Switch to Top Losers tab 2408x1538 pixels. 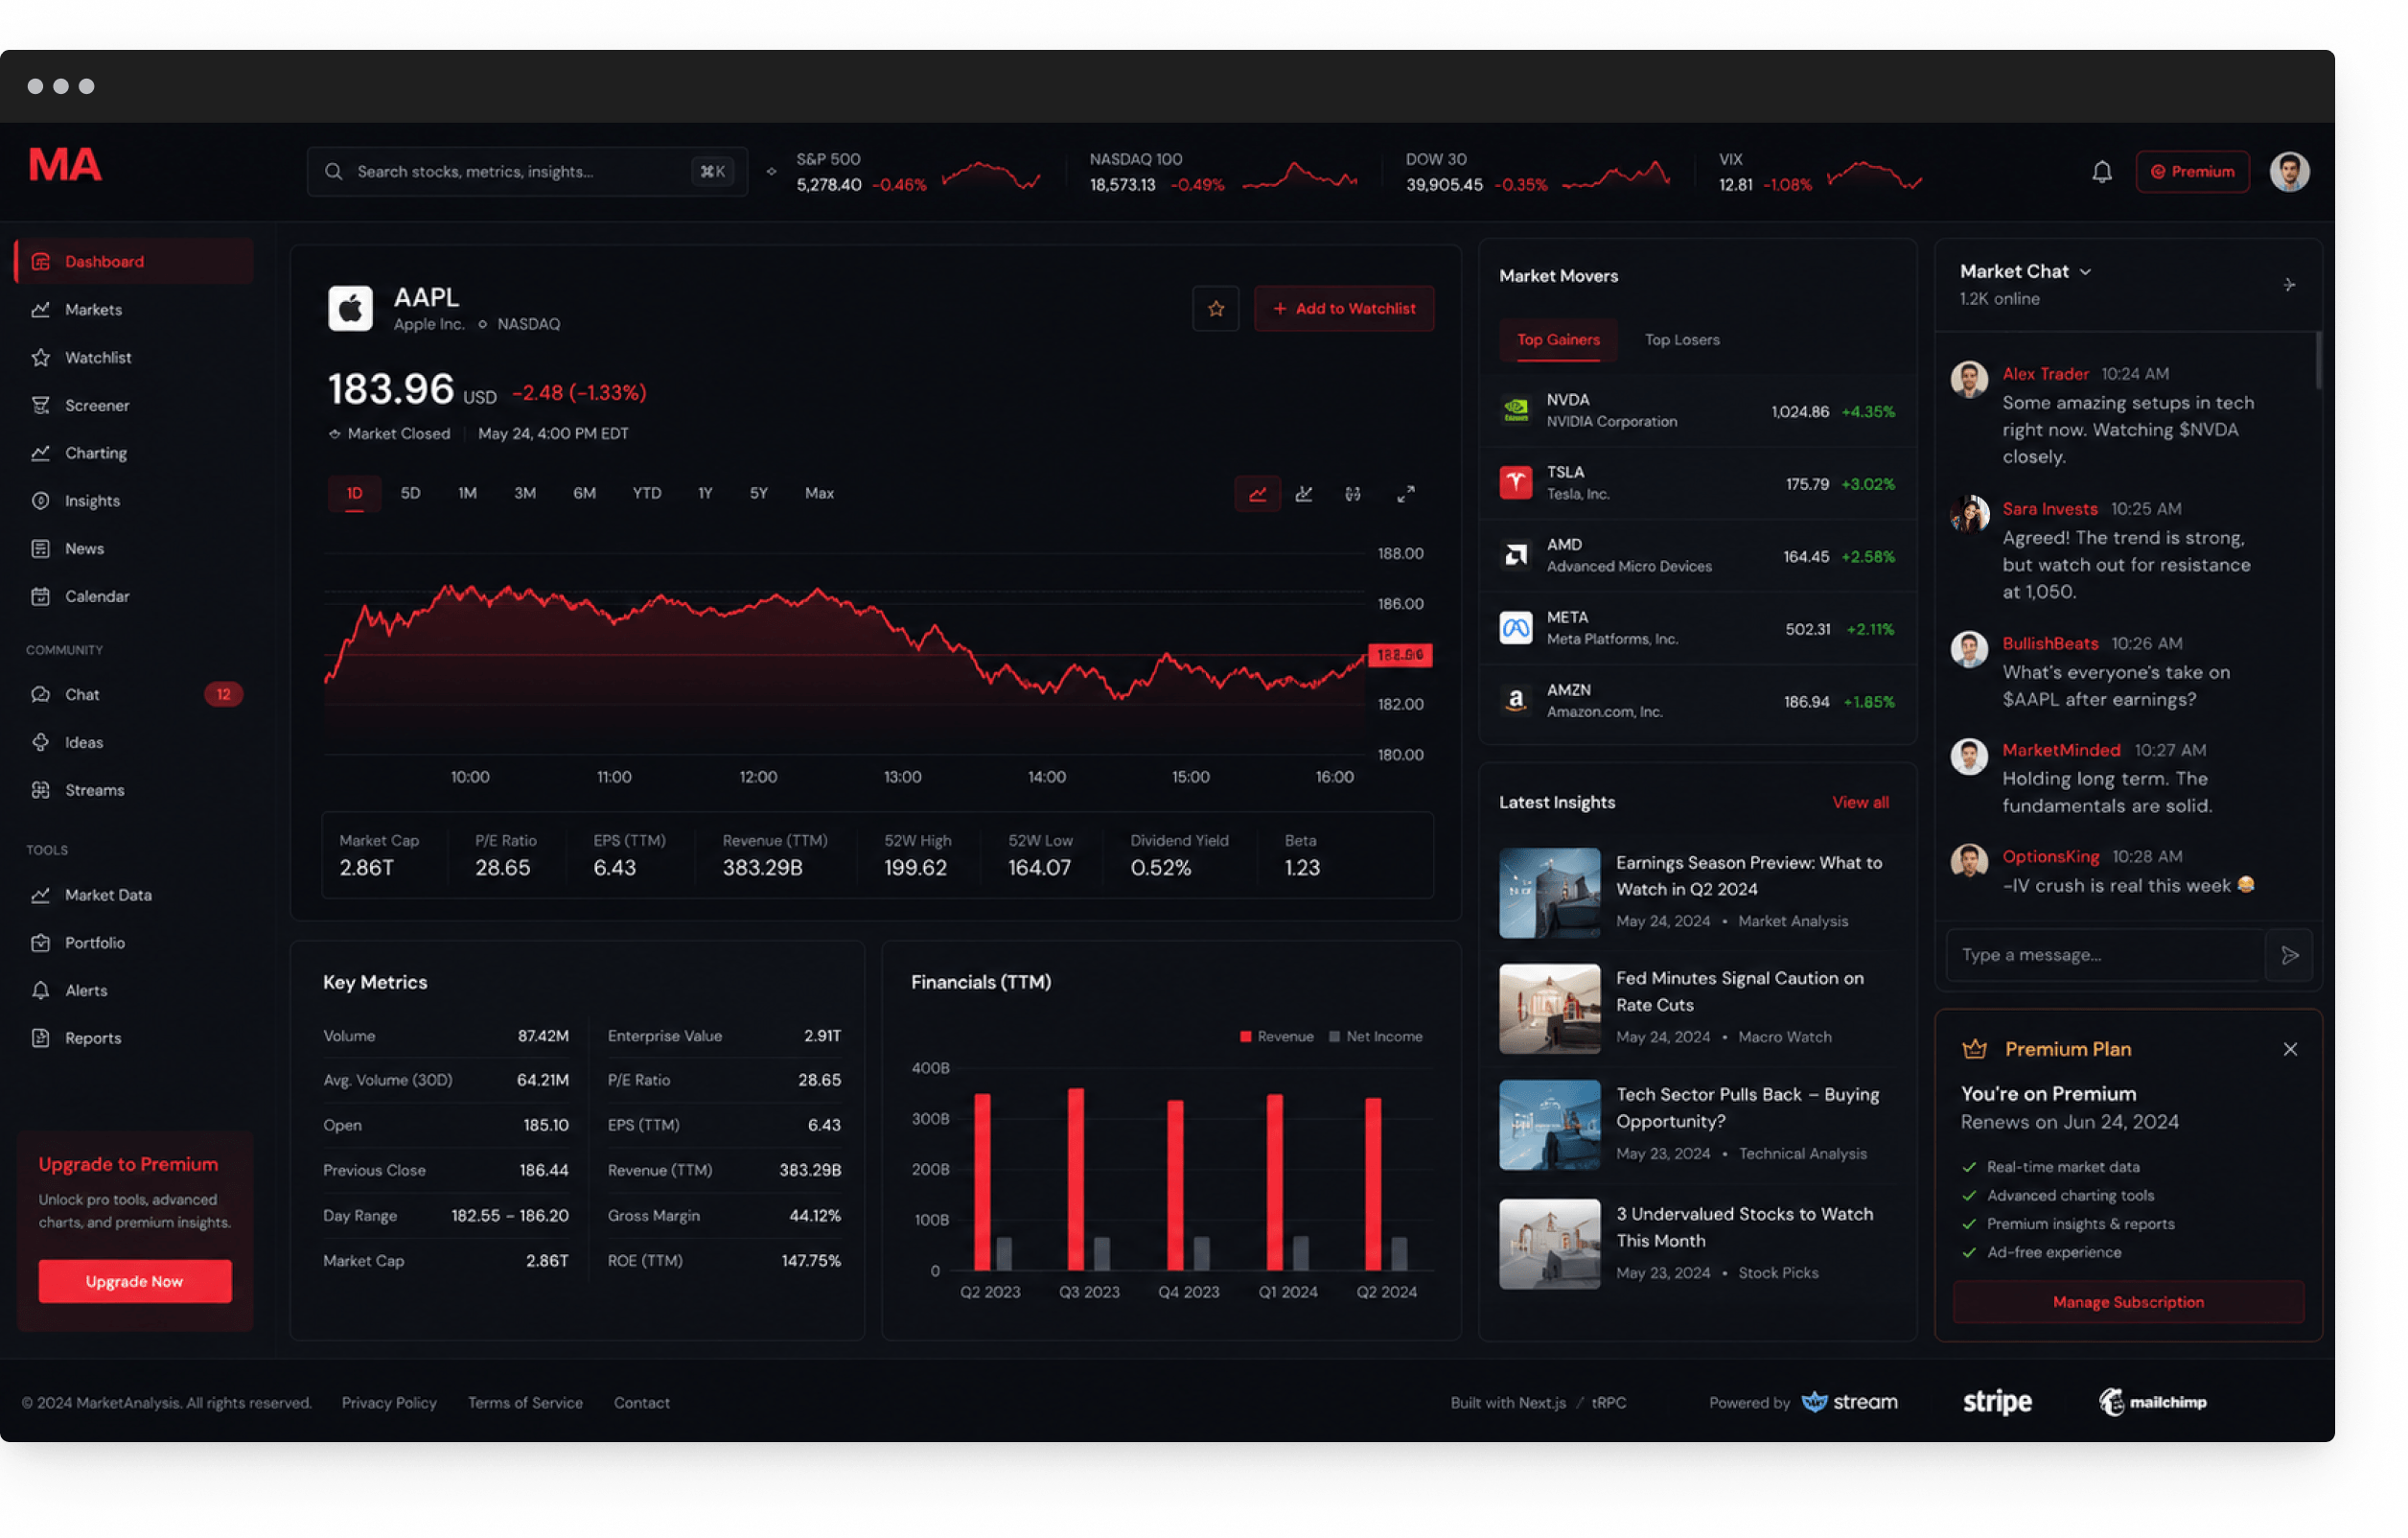click(1682, 340)
